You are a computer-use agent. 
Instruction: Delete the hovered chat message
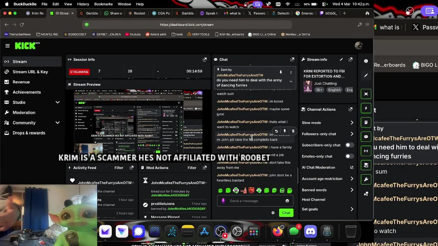(x=293, y=131)
